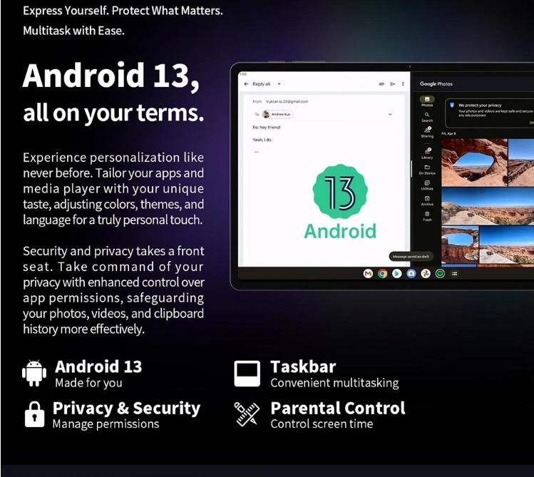Open the lower-left arch photo thumbnail
The image size is (534, 477).
pos(460,245)
